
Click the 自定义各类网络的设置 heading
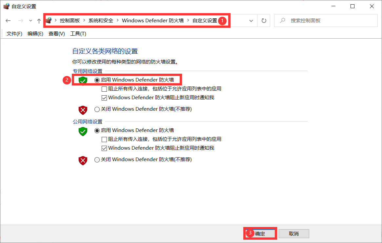(x=105, y=51)
